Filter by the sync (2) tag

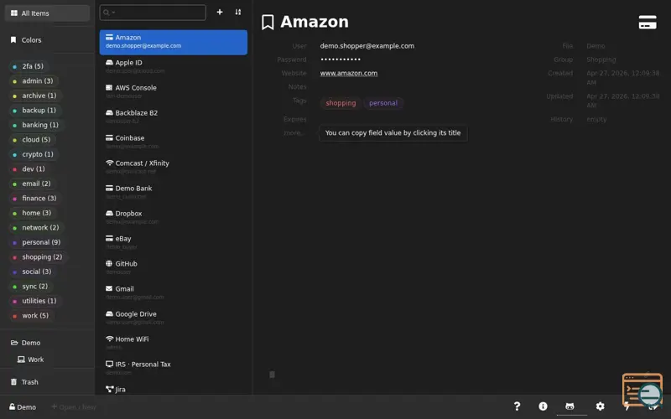tap(31, 286)
